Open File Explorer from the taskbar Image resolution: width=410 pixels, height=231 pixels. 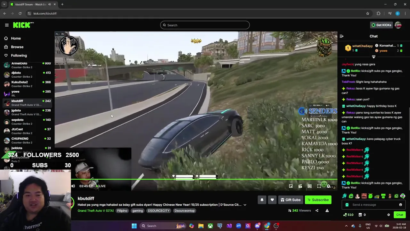pyautogui.click(x=201, y=226)
